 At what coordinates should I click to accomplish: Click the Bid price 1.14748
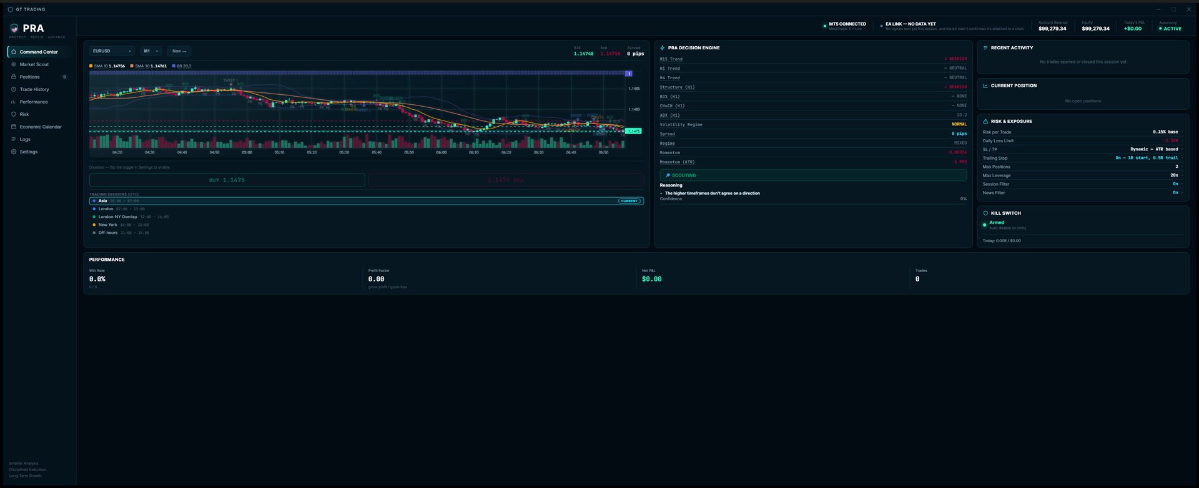coord(583,54)
